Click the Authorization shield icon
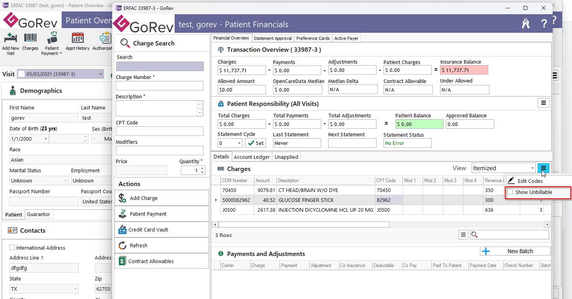This screenshot has width=572, height=299. [105, 38]
